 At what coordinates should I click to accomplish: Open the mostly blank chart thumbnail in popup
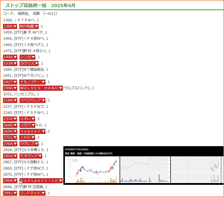[196, 170]
